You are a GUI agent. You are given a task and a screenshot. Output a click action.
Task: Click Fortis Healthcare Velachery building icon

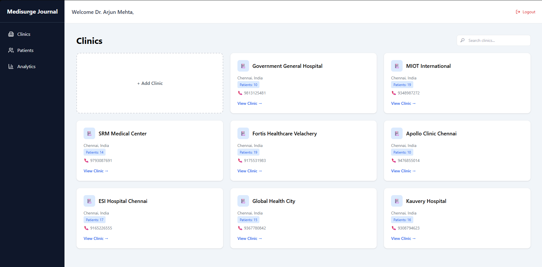tap(243, 133)
